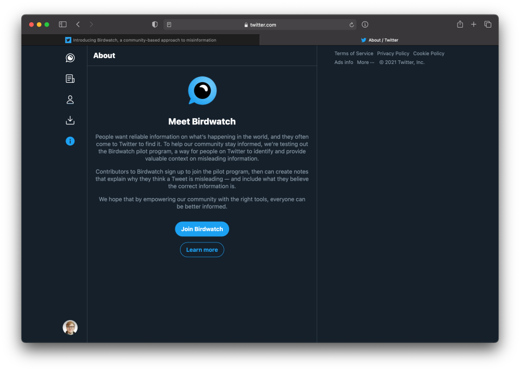Switch to the Introducing Birdwatch tab

coord(141,40)
